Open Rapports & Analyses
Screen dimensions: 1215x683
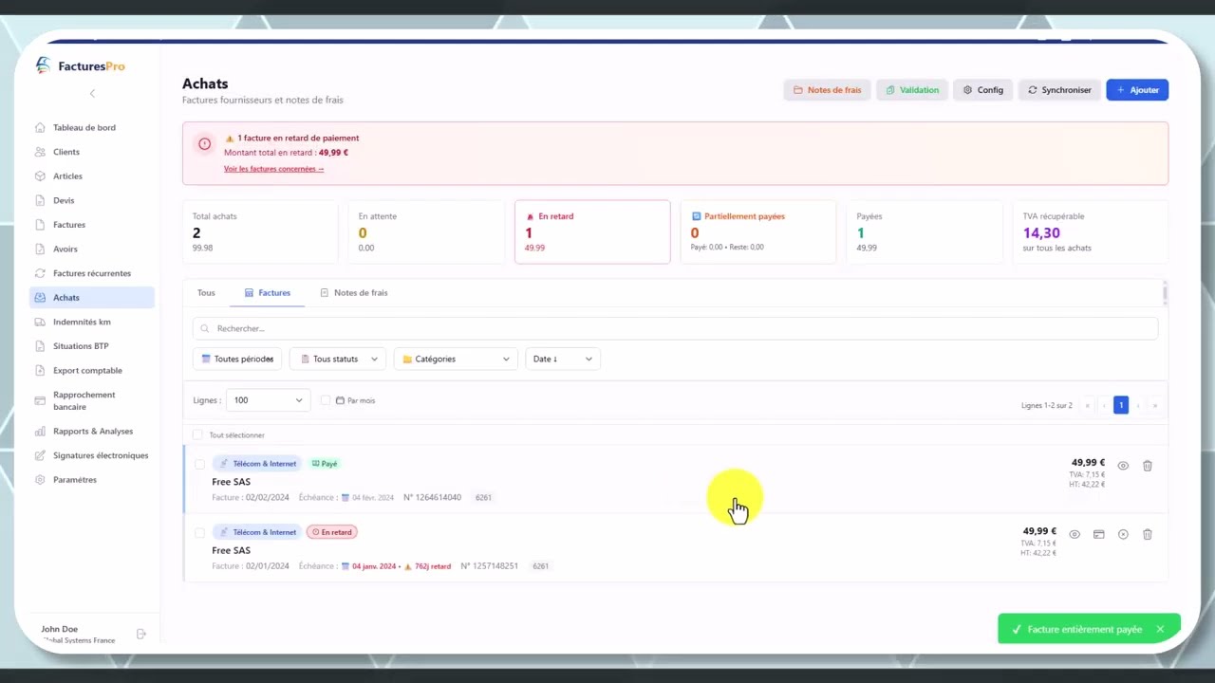click(92, 432)
